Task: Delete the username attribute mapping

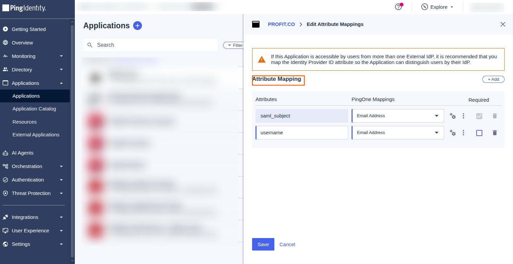Action: [495, 133]
